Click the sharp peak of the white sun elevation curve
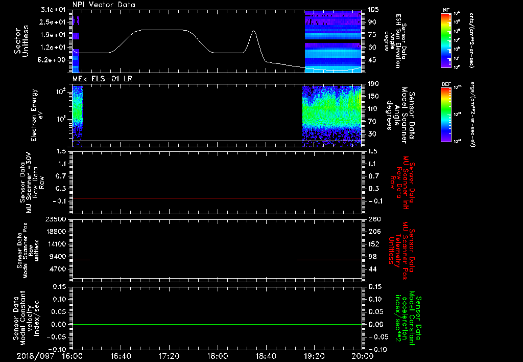523x362 pixels. (254, 31)
